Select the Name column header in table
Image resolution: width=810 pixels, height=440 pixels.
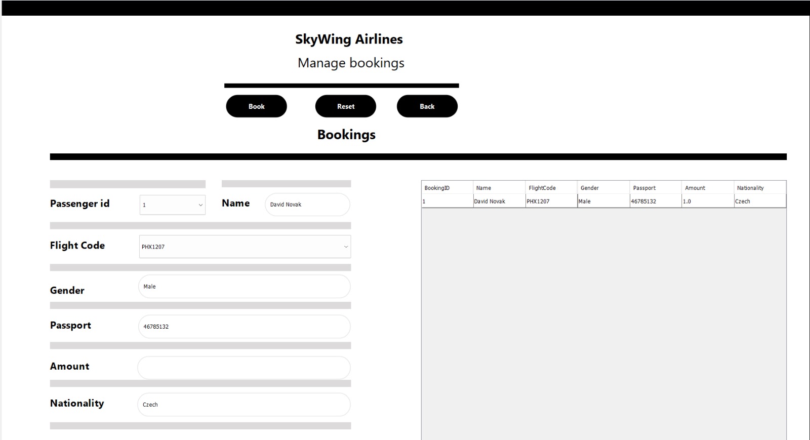pos(499,188)
